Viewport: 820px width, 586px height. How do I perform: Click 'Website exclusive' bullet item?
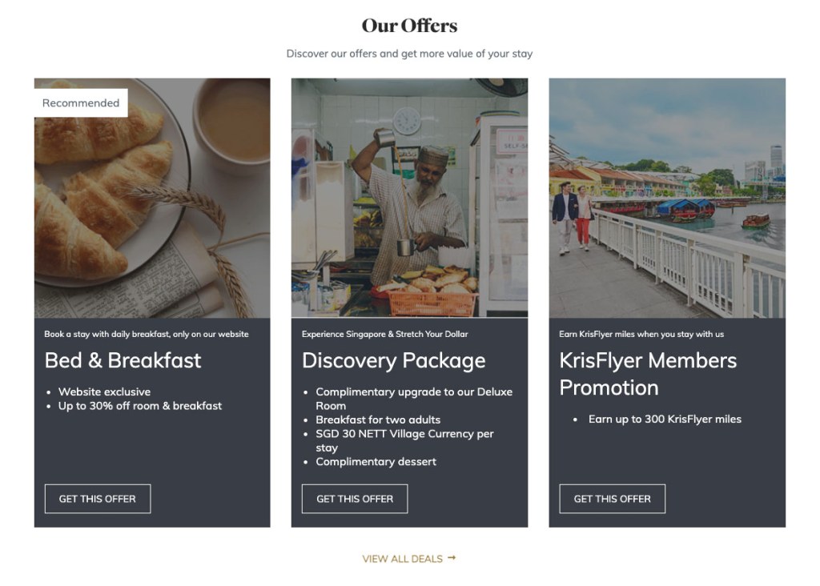(105, 391)
